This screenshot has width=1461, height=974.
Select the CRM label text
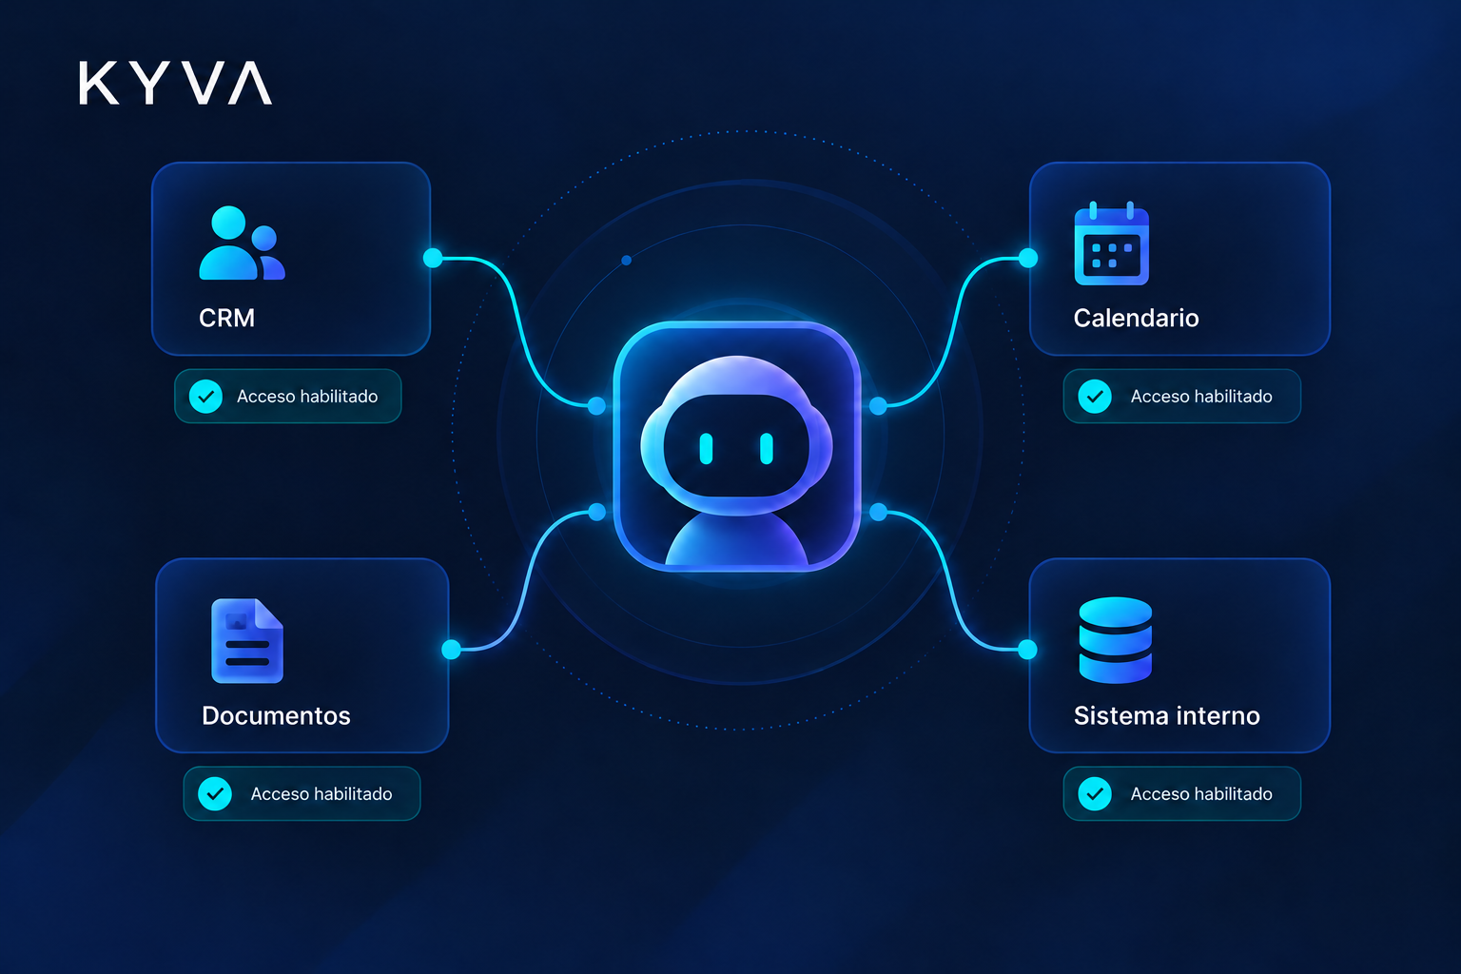click(x=226, y=318)
